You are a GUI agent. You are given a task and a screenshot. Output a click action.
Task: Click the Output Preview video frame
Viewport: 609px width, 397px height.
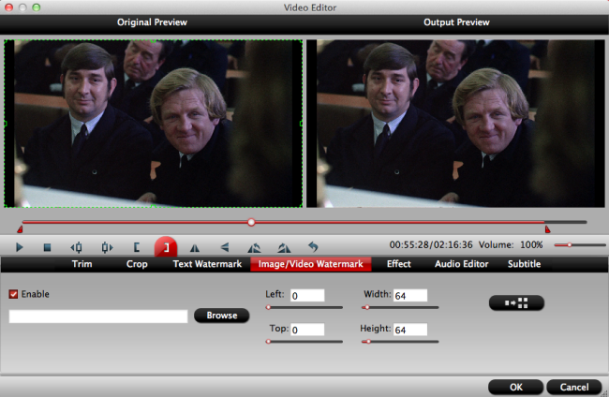point(455,124)
